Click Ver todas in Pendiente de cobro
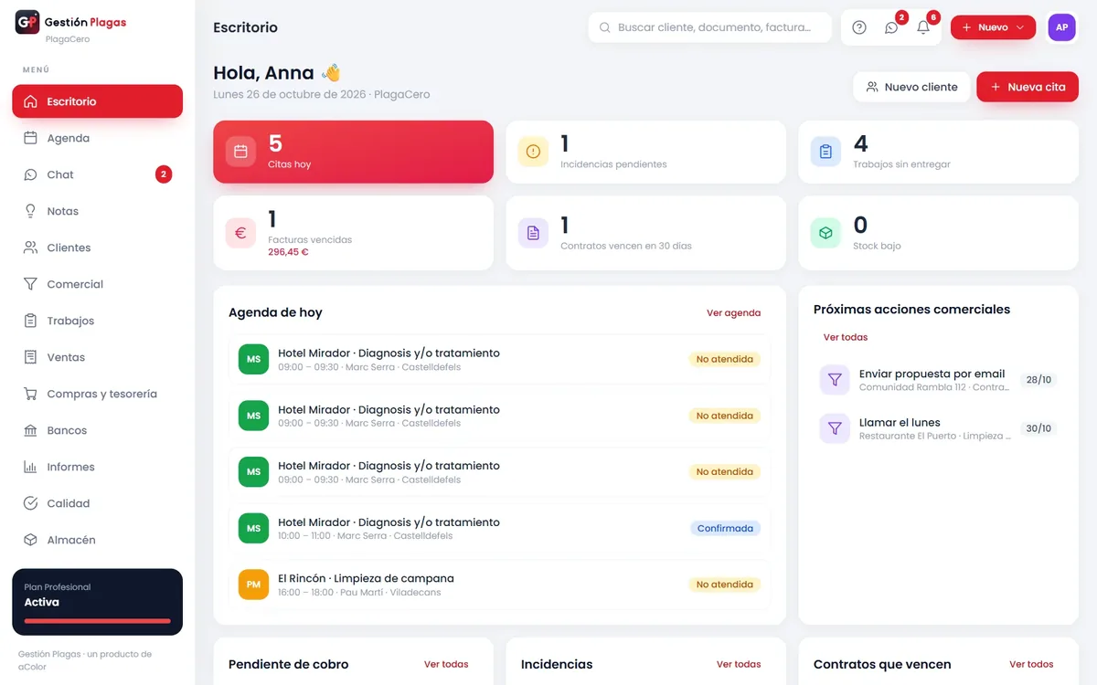1097x685 pixels. pyautogui.click(x=446, y=664)
